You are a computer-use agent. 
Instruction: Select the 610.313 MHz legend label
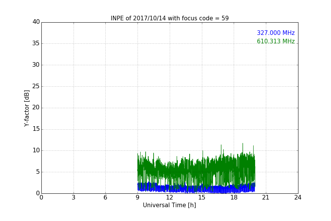276,41
